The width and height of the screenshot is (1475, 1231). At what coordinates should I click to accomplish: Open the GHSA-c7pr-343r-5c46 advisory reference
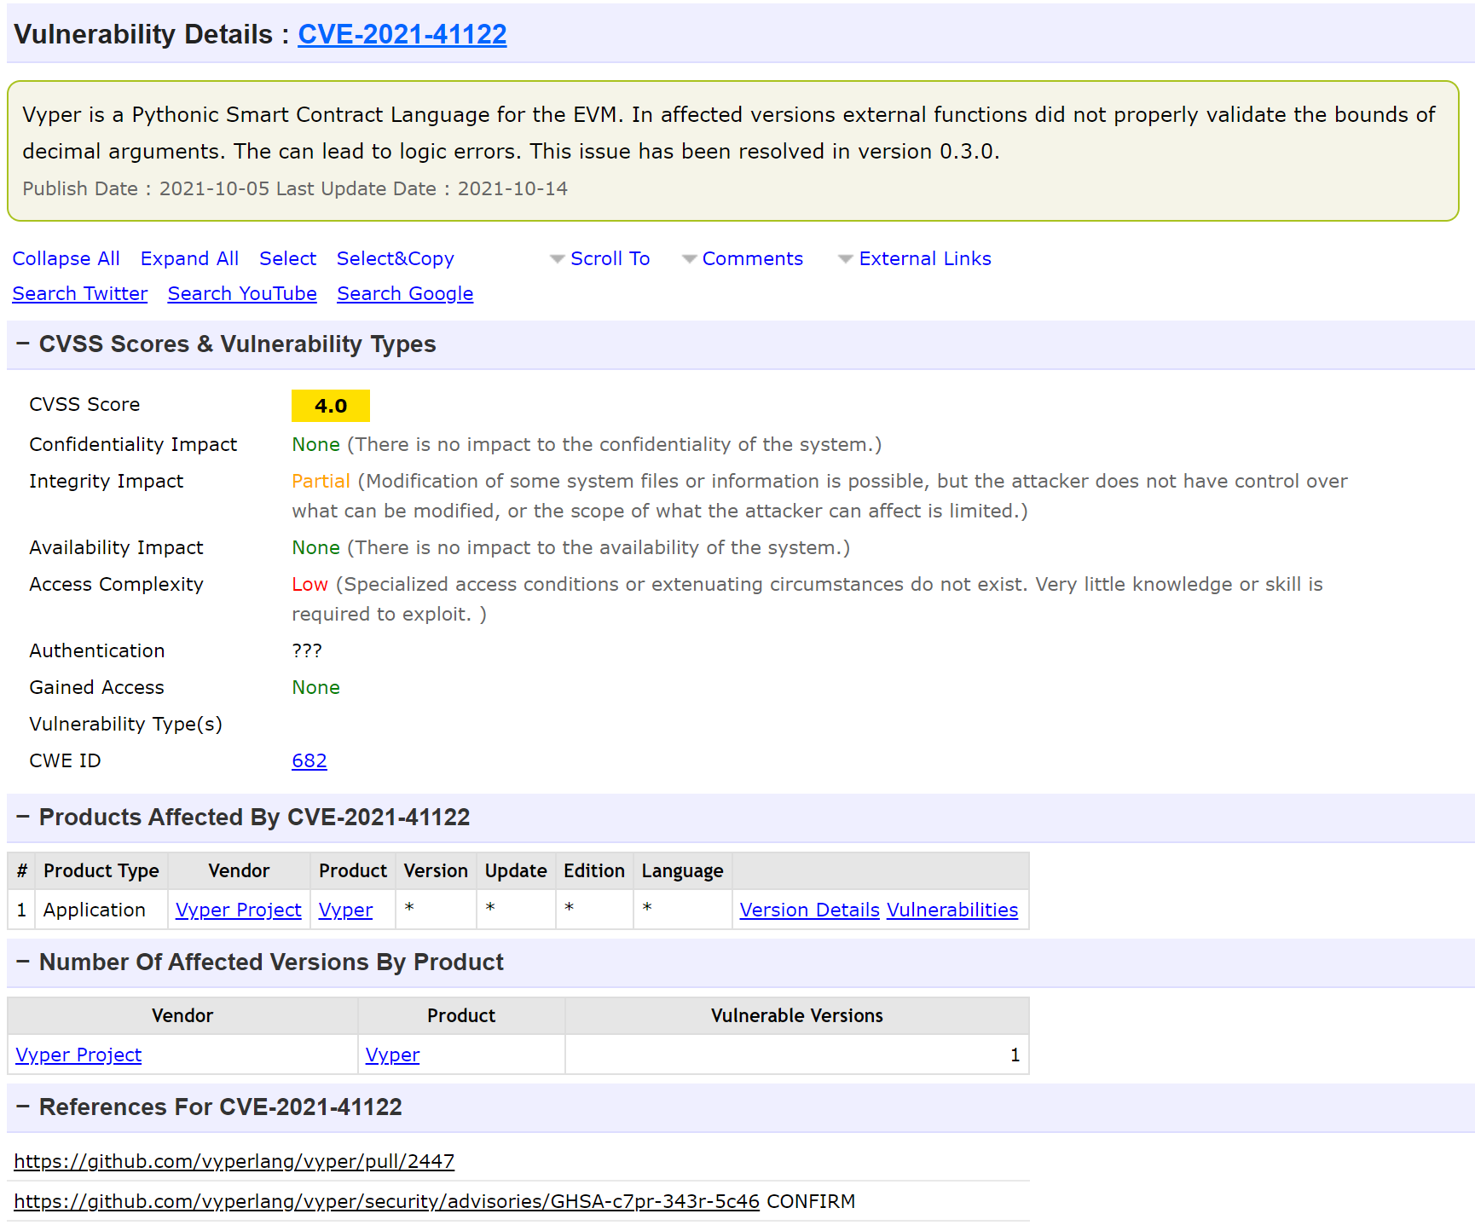coord(386,1201)
